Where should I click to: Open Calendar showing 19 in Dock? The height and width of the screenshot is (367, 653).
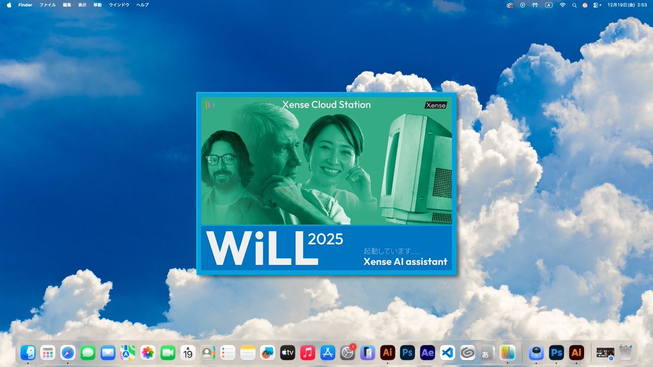click(188, 353)
